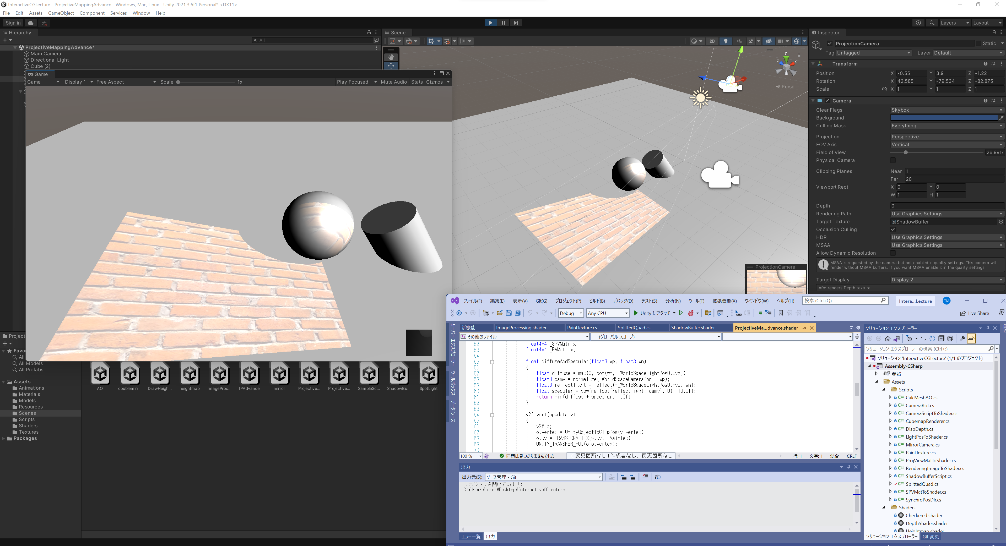Enable Physical Camera checkbox
Screen dimensions: 1006x546
(893, 160)
